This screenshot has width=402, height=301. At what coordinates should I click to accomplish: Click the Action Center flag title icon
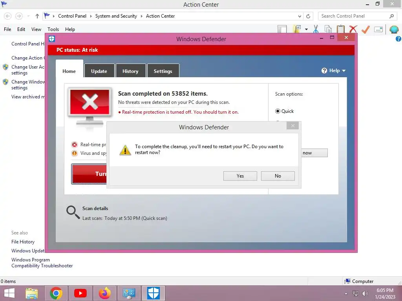click(x=4, y=4)
